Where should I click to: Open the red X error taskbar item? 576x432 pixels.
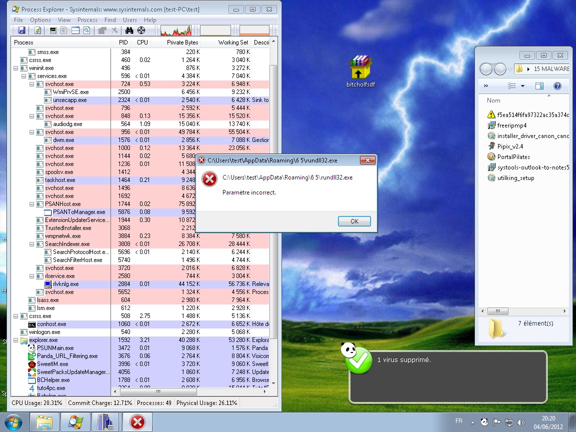pos(137,422)
